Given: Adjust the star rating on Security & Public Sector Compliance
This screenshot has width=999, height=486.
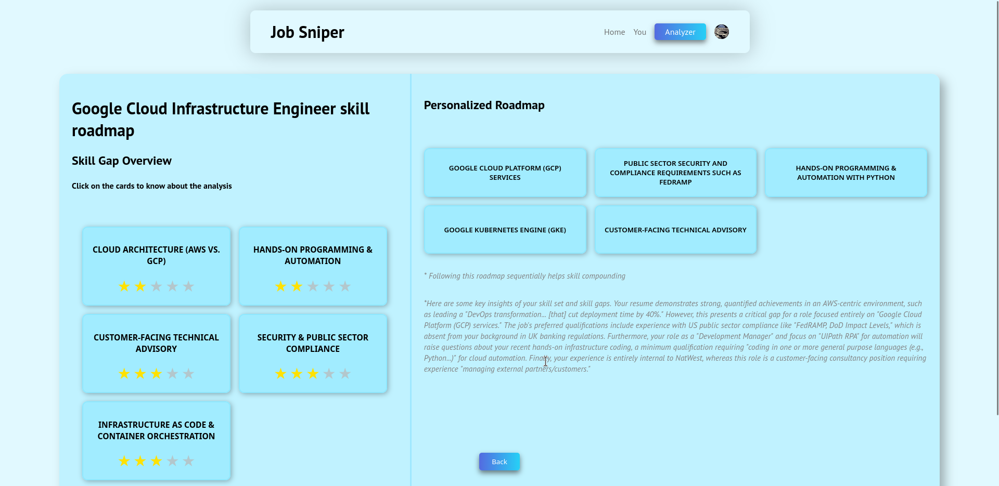Looking at the screenshot, I should click(x=312, y=373).
